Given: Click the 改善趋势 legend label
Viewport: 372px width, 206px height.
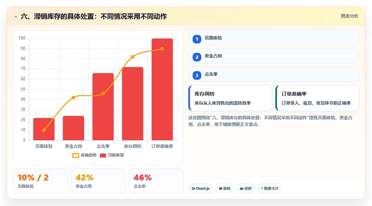Looking at the screenshot, I should click(x=88, y=155).
